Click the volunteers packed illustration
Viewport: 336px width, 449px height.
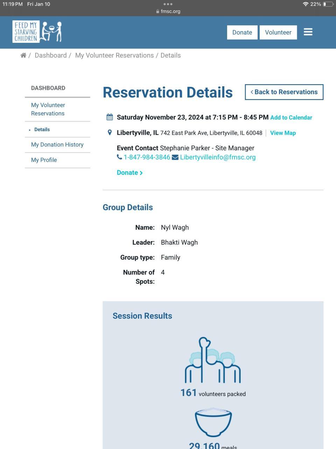pyautogui.click(x=213, y=361)
